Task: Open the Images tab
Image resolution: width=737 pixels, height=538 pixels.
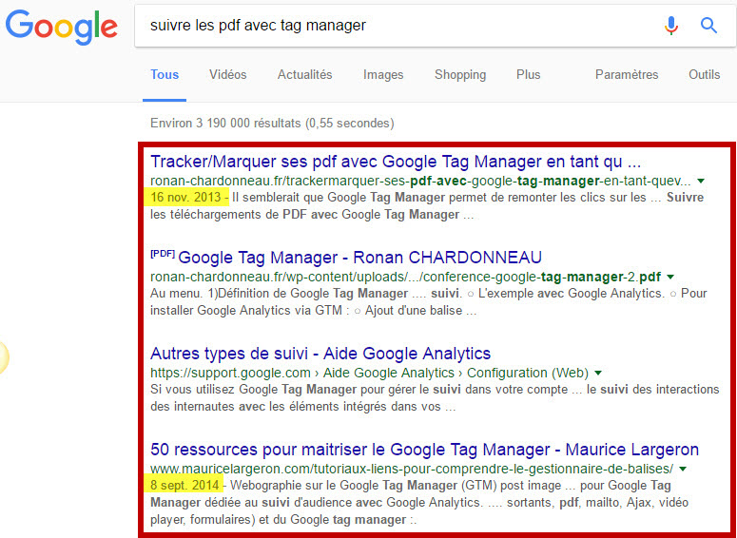Action: (x=383, y=75)
